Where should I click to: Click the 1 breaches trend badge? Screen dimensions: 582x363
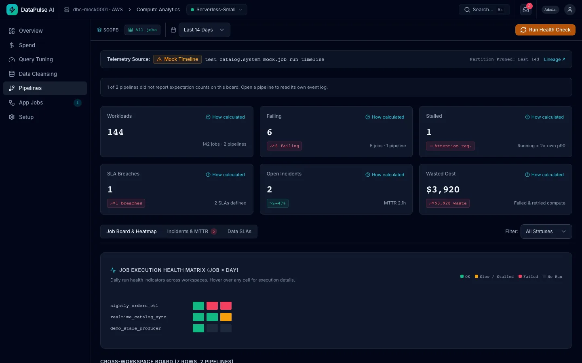click(x=126, y=203)
